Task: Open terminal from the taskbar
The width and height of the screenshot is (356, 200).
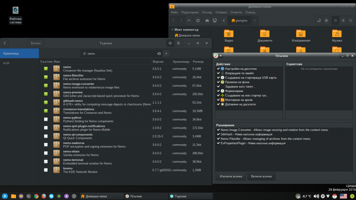Action: pos(28,196)
